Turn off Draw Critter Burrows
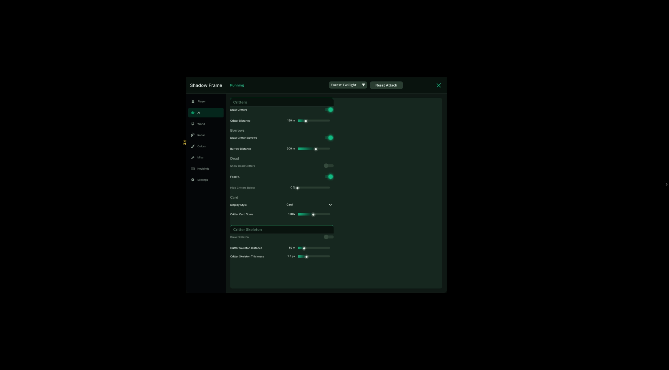 (x=329, y=138)
